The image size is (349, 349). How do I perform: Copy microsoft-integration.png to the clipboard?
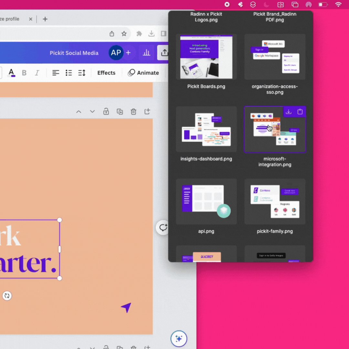[300, 112]
